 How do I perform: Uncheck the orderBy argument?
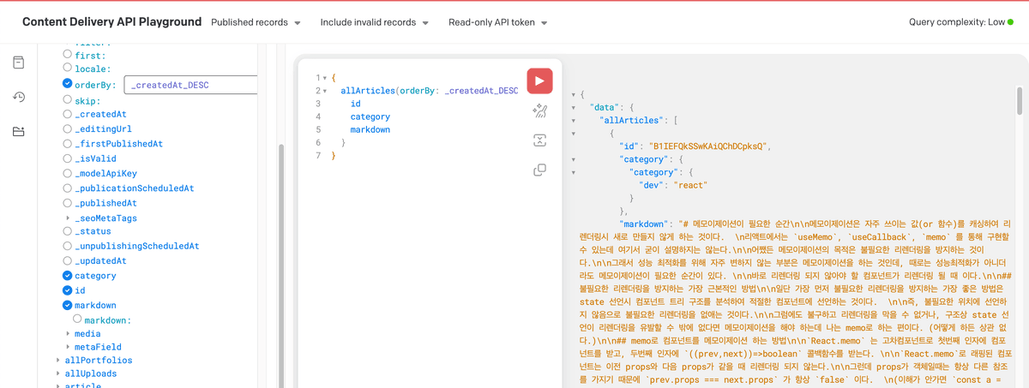click(68, 84)
